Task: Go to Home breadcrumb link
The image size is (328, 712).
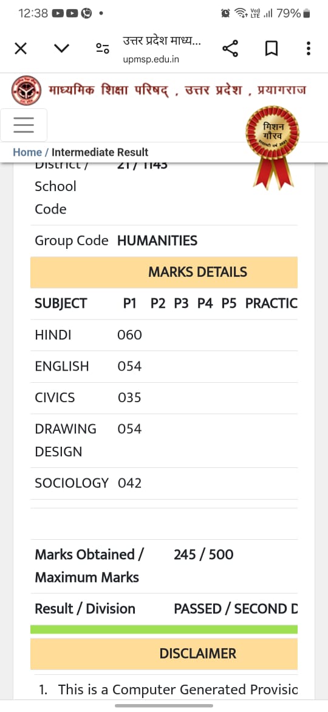Action: click(x=27, y=152)
